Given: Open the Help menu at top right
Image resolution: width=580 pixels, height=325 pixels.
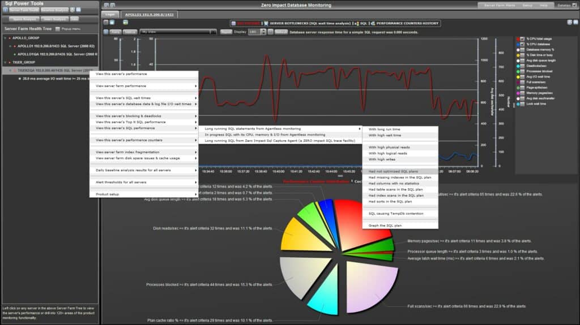Looking at the screenshot, I should (x=543, y=5).
